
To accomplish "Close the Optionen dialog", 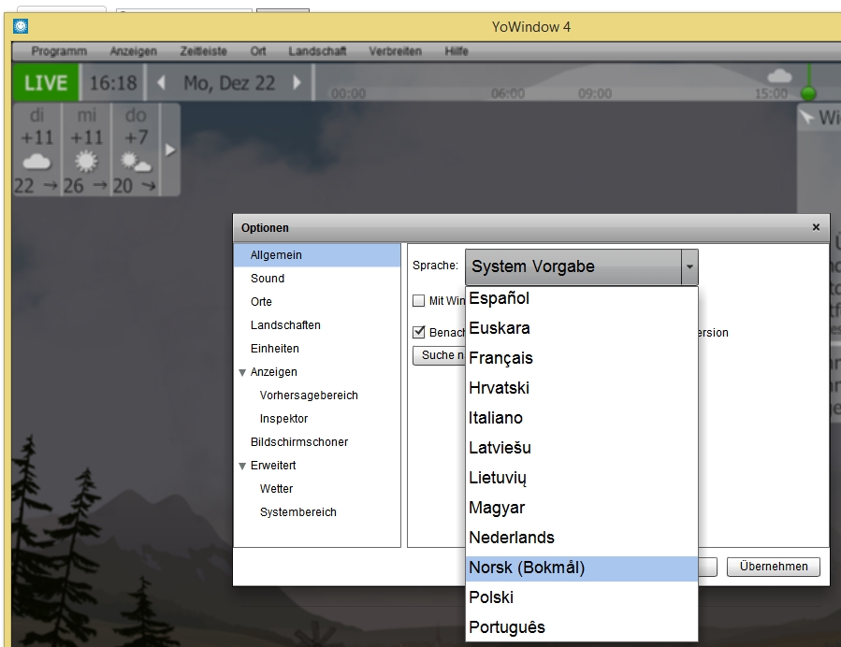I will tap(816, 227).
